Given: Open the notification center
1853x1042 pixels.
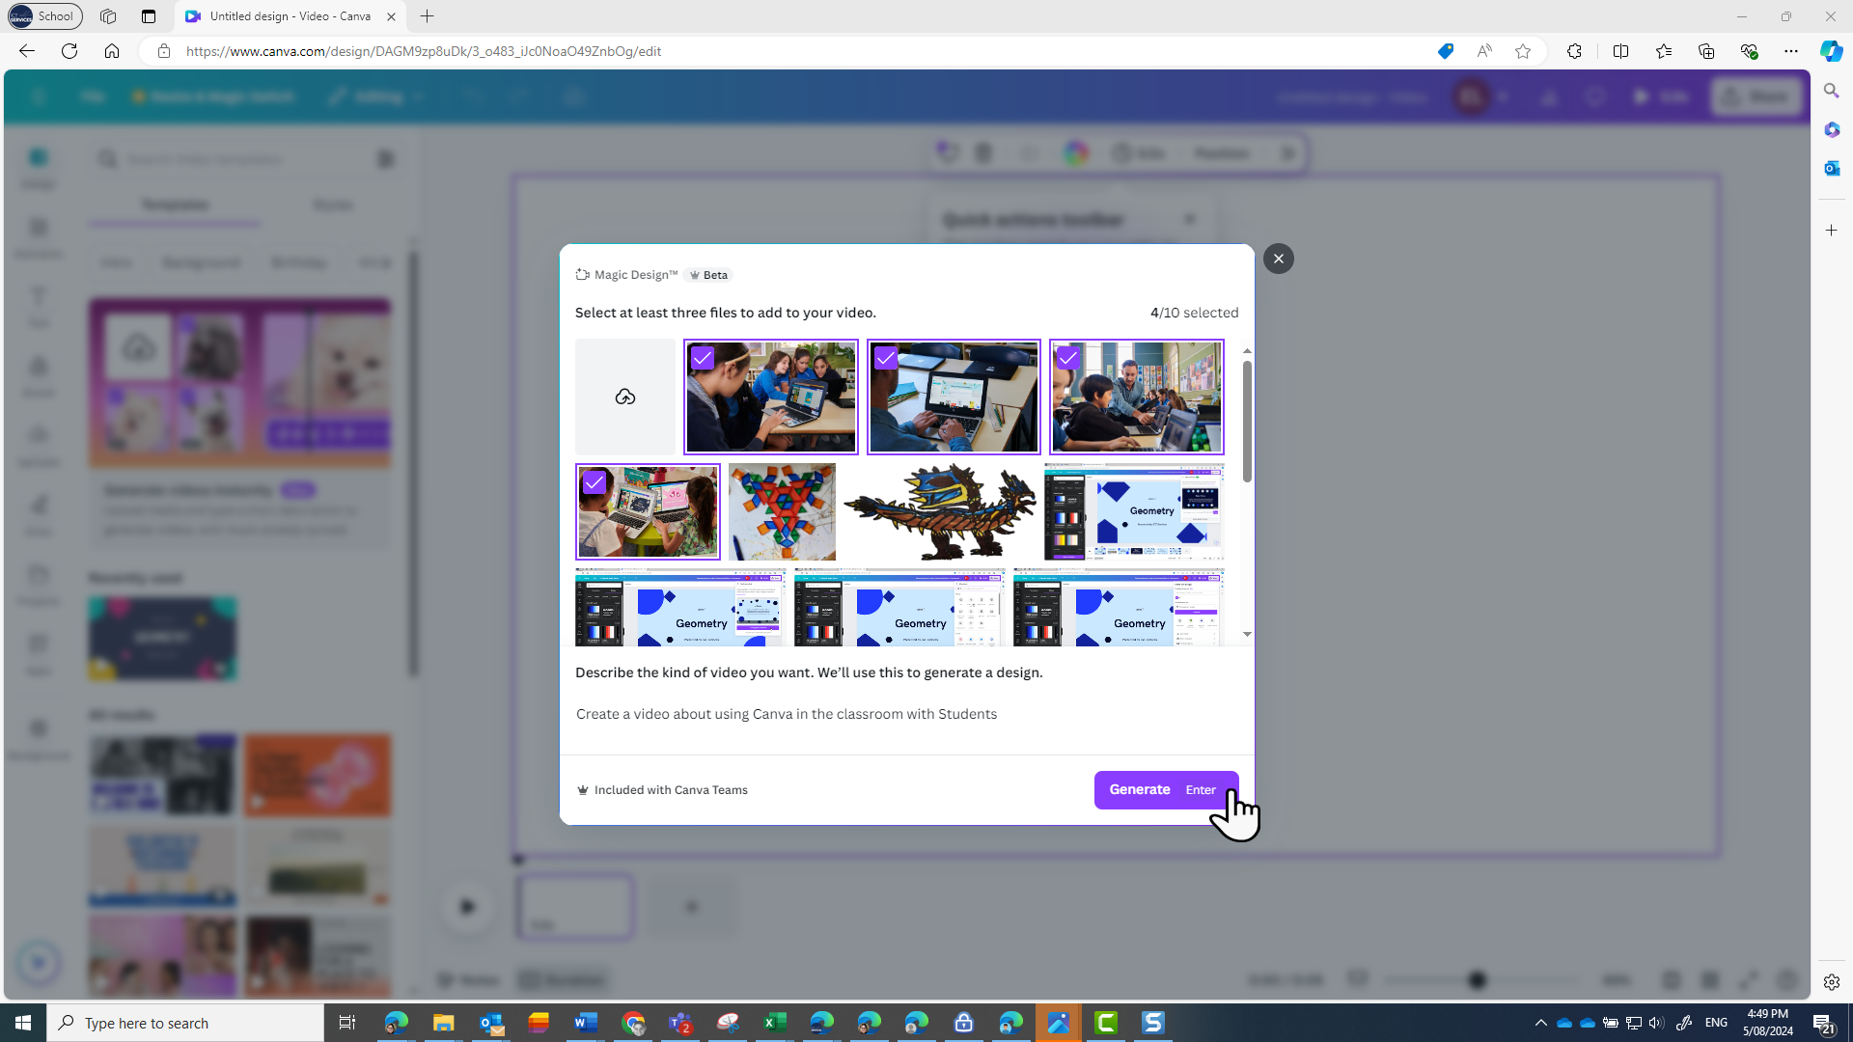Looking at the screenshot, I should click(x=1823, y=1023).
